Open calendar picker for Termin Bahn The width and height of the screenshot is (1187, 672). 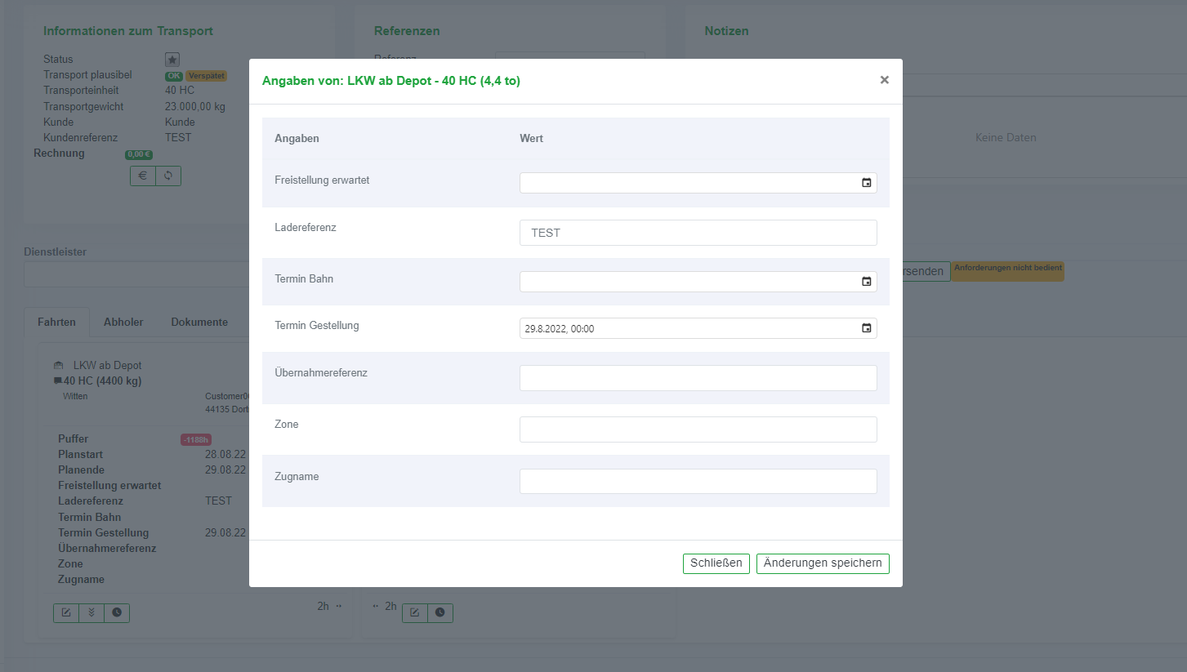[x=866, y=282]
